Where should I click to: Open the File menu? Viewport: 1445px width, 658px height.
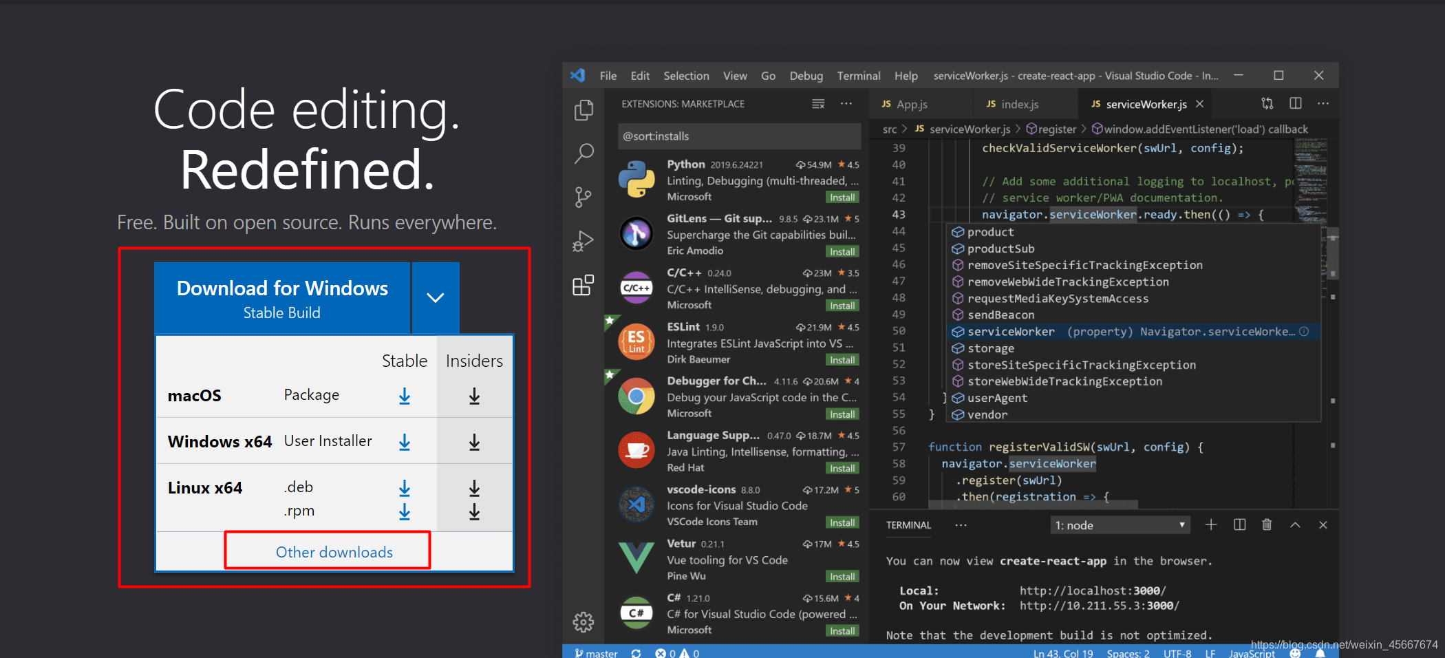(x=608, y=76)
